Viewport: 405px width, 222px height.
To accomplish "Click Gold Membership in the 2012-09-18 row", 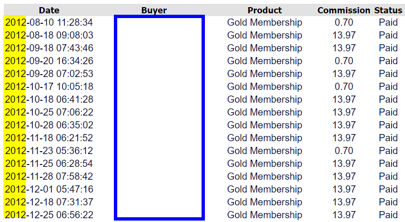I will (x=264, y=48).
